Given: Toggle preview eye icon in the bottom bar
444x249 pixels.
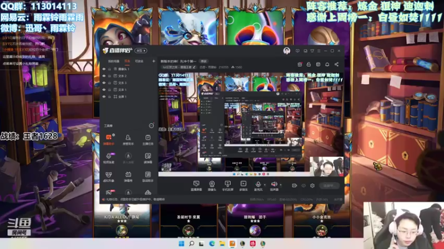Looking at the screenshot, I should coord(304,185).
